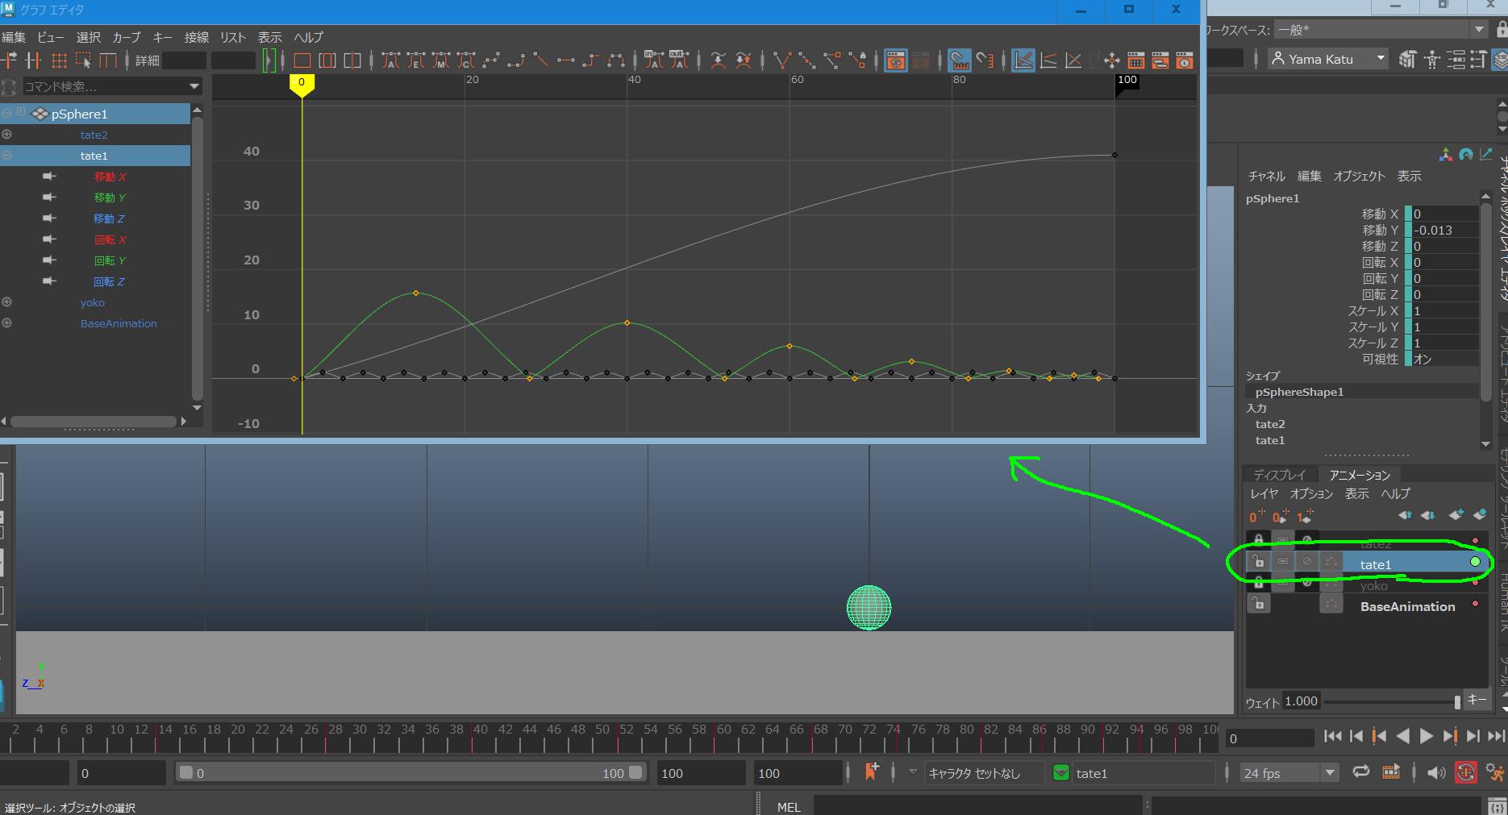Apply Auto tangents icon (A)
The height and width of the screenshot is (815, 1508).
coord(390,60)
